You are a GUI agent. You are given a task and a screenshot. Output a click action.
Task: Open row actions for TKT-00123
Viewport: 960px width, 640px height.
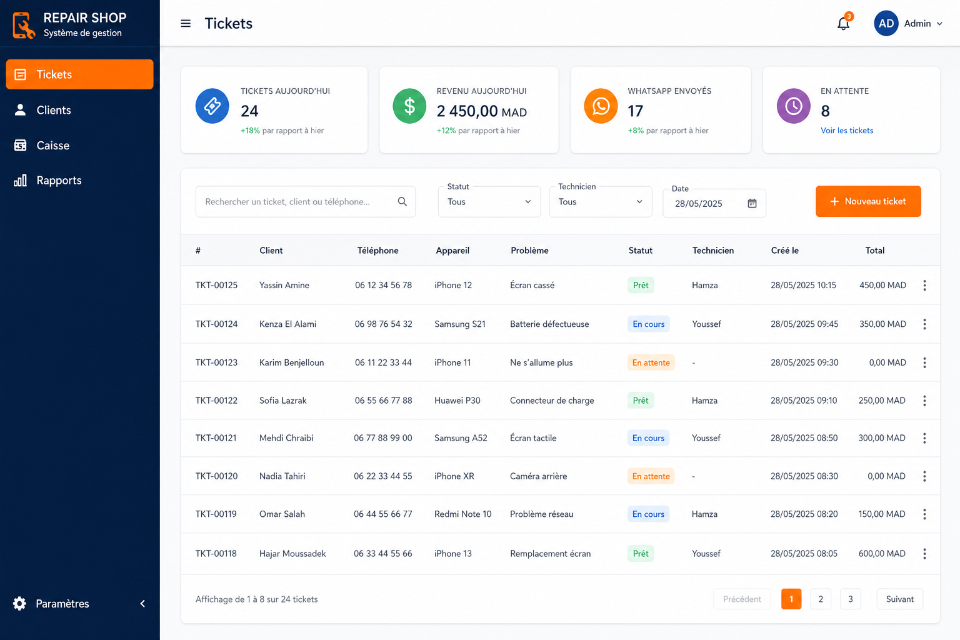pos(924,362)
